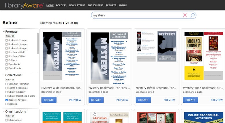Run search with the magnifying glass icon
Image resolution: width=225 pixels, height=123 pixels.
192,15
